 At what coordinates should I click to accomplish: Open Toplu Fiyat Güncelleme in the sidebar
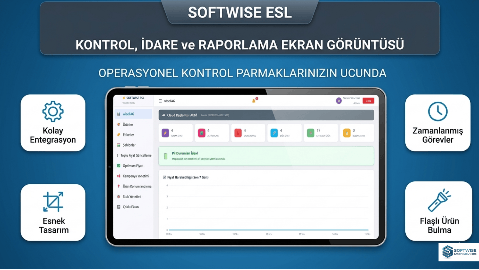pyautogui.click(x=133, y=155)
